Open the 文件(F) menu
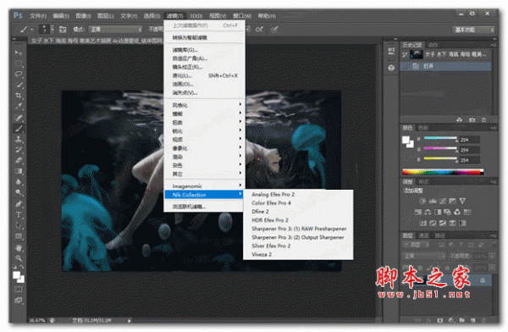Image resolution: width=508 pixels, height=332 pixels. click(x=38, y=16)
